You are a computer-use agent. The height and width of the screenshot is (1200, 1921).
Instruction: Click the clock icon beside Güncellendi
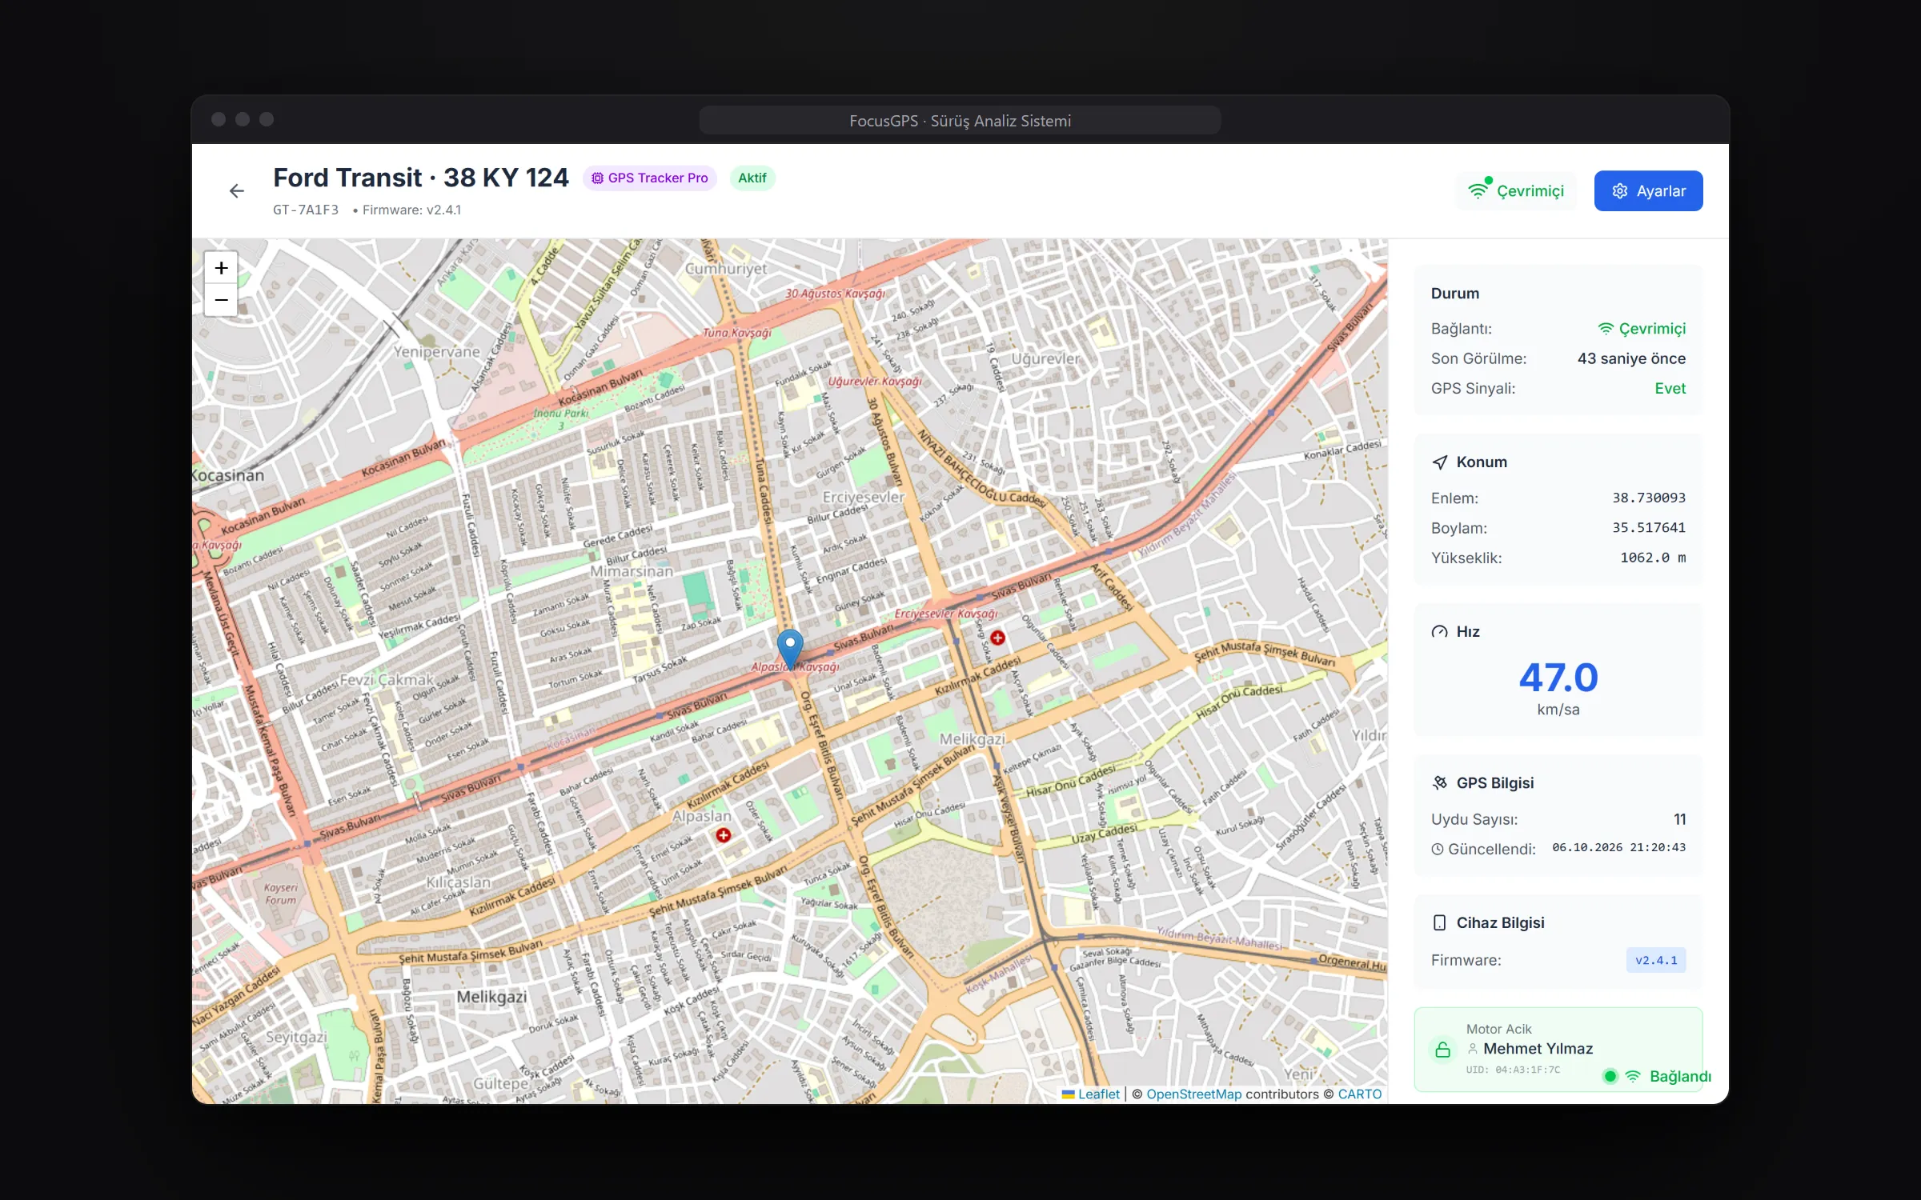(1438, 849)
